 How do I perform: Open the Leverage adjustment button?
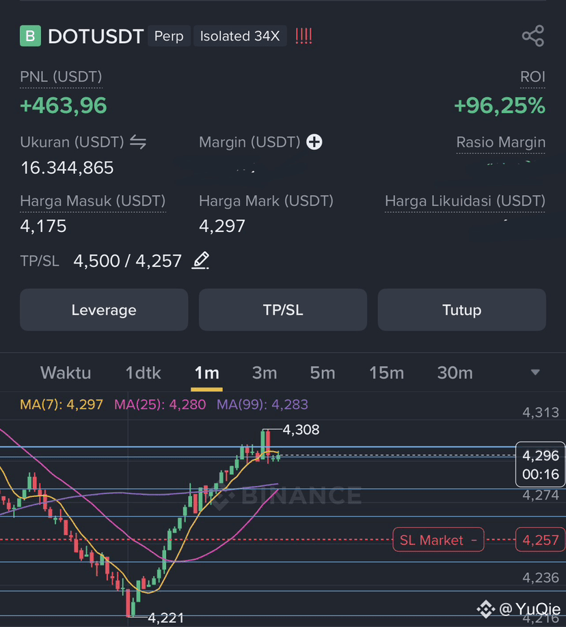(104, 310)
